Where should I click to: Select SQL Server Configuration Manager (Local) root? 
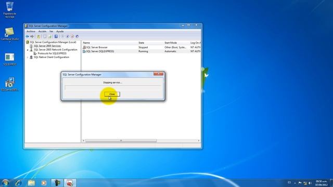53,42
